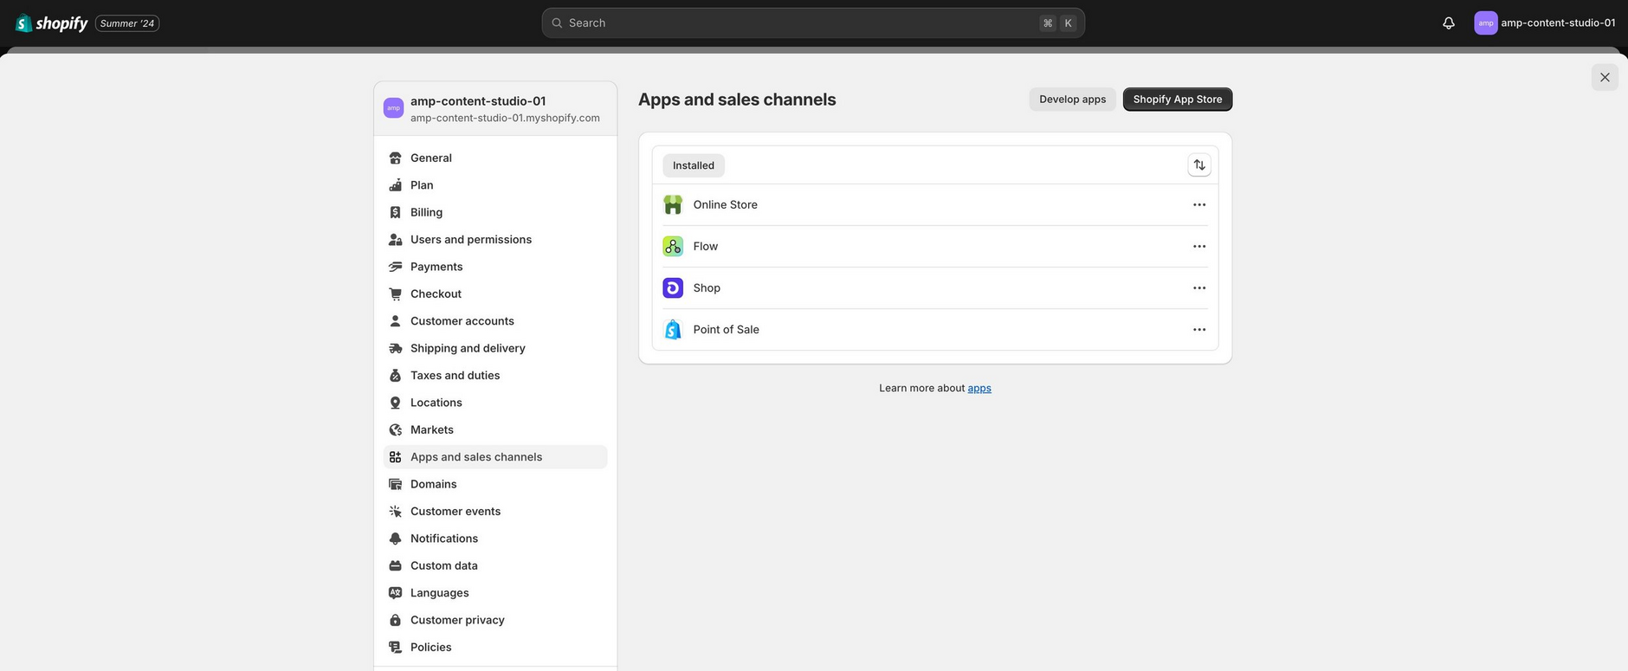Image resolution: width=1628 pixels, height=671 pixels.
Task: Click the Customer events cursor icon
Action: (395, 512)
